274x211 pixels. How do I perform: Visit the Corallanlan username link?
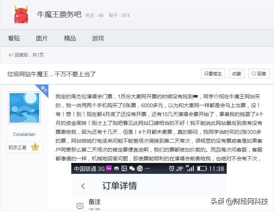point(24,134)
